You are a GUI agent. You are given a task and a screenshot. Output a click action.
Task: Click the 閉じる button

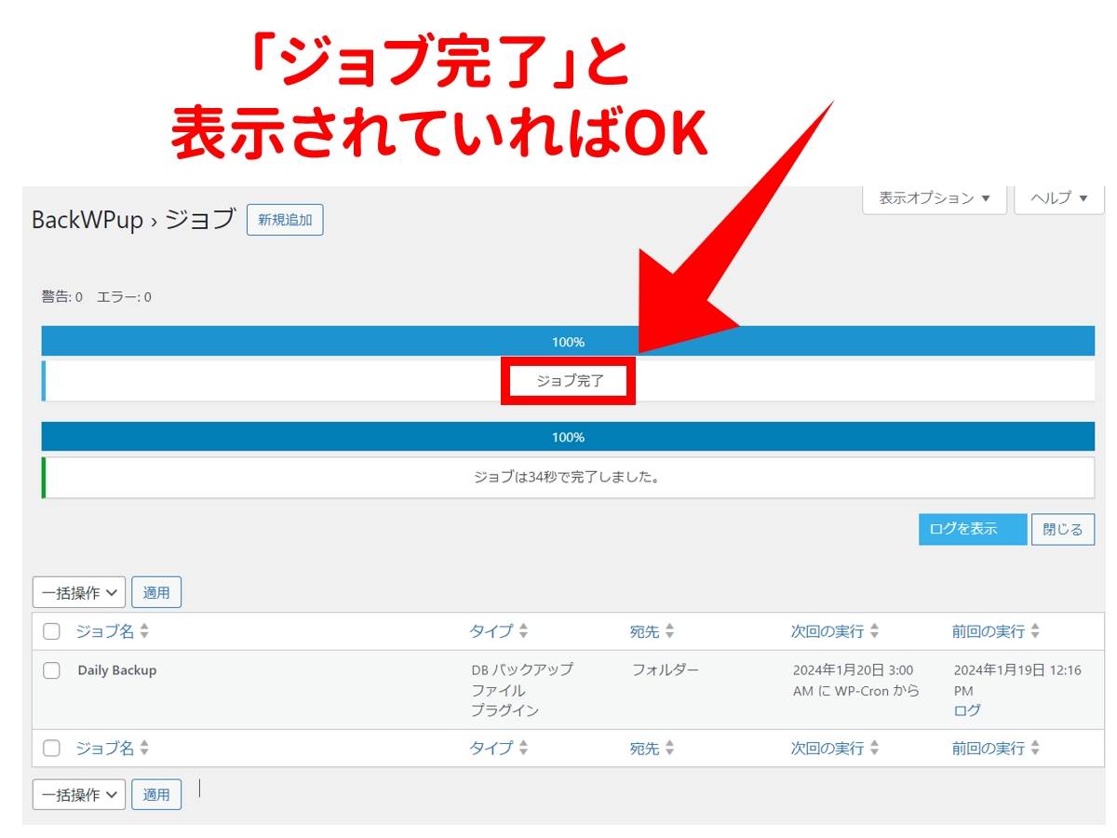tap(1062, 529)
